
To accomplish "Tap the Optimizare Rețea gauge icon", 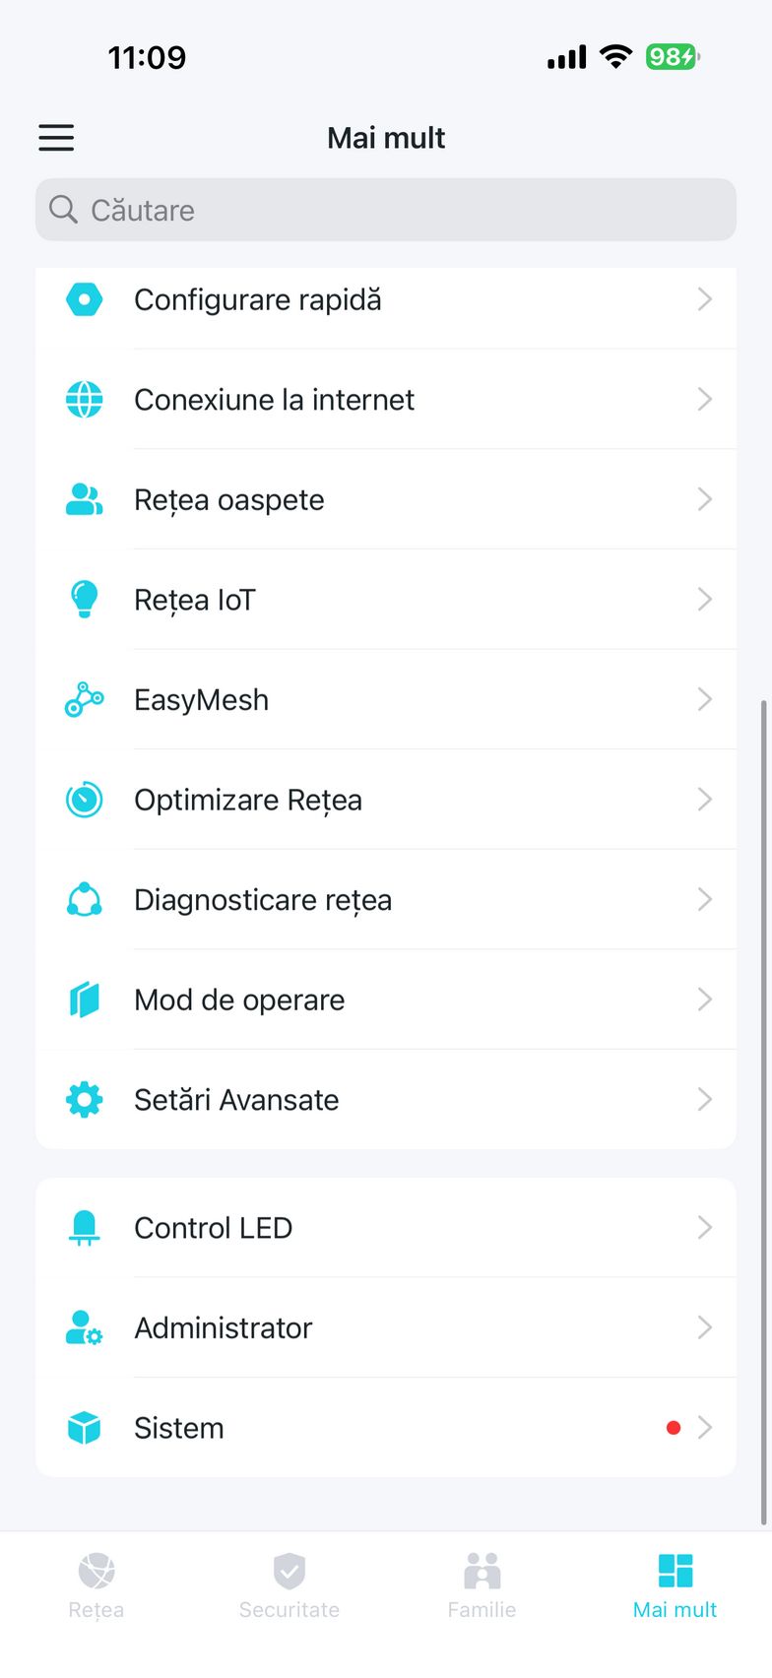I will (85, 800).
